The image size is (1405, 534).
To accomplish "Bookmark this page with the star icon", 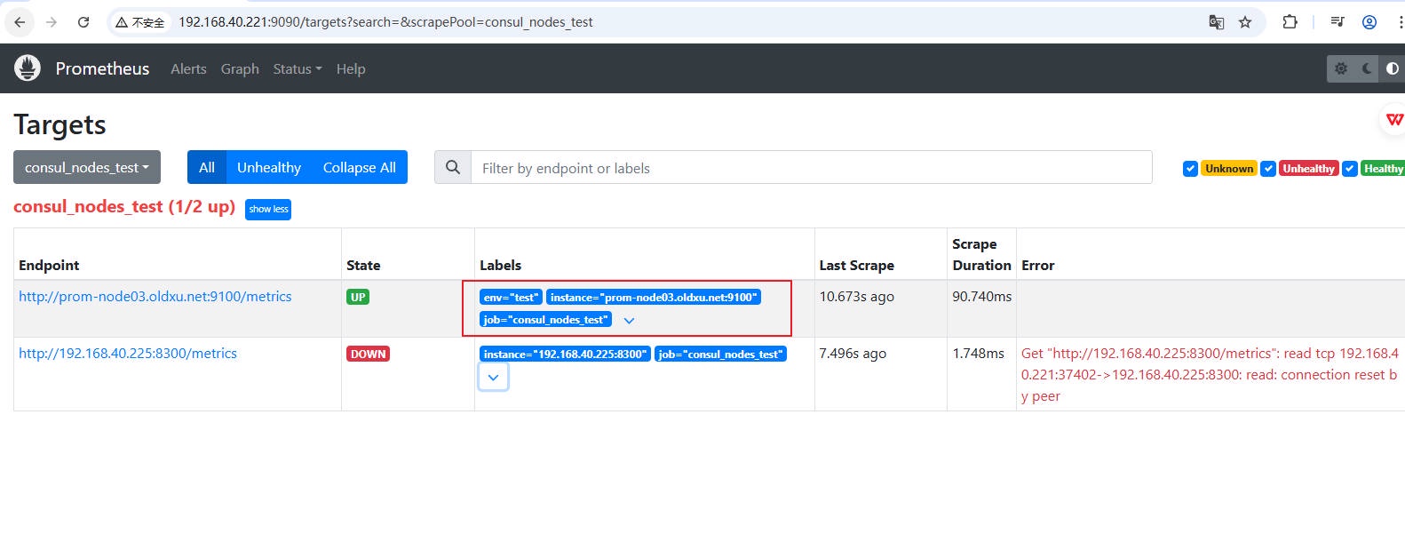I will tap(1245, 22).
